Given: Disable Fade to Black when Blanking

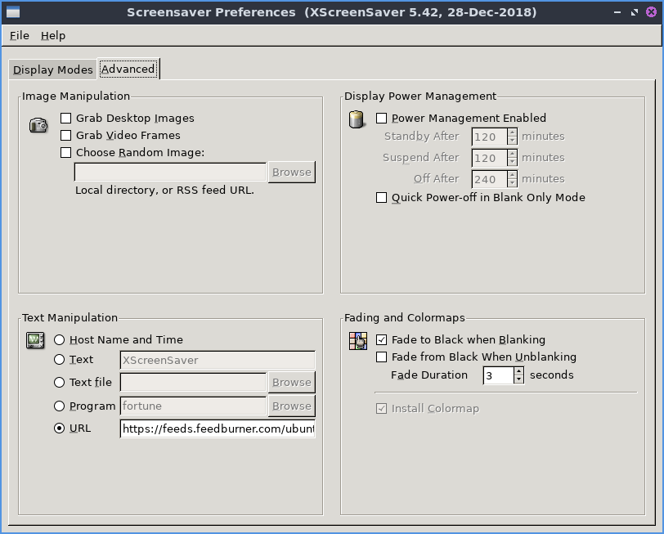Looking at the screenshot, I should click(382, 340).
